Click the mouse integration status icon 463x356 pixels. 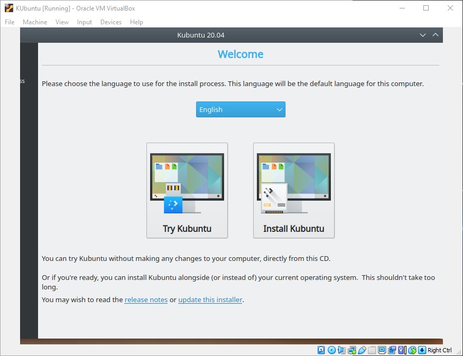point(412,350)
